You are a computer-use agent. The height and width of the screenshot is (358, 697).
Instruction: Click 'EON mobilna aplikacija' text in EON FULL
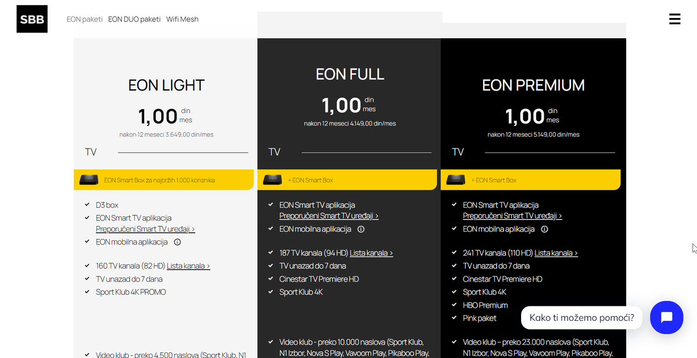point(315,229)
